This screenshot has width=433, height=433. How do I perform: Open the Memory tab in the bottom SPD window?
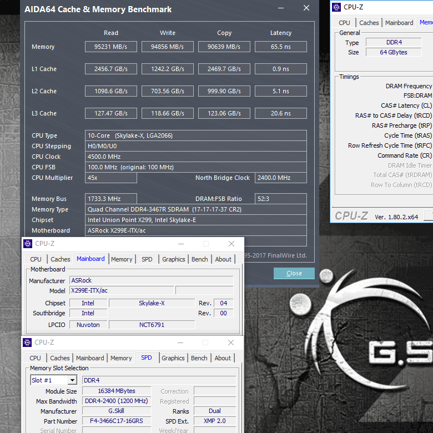[x=121, y=358]
